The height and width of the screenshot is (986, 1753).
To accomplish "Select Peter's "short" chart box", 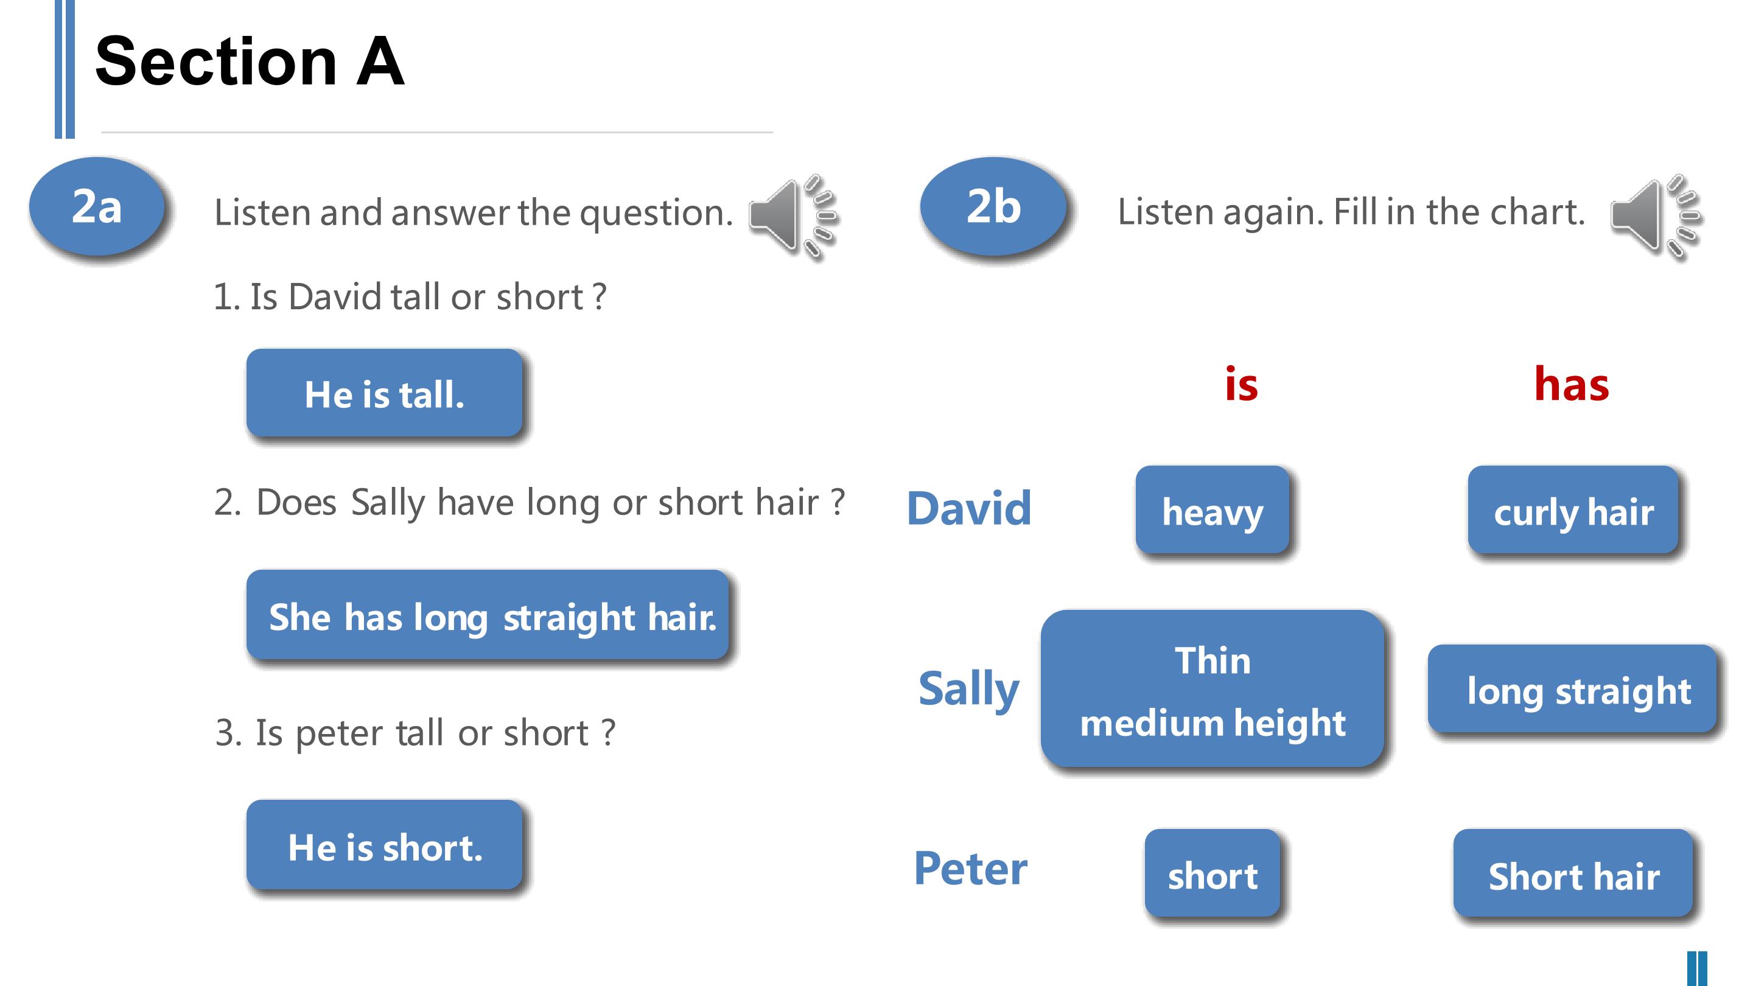I will pos(1212,874).
